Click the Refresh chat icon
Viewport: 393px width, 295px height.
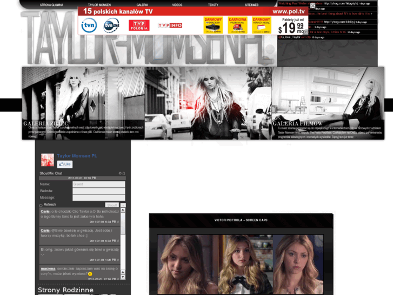[x=41, y=205]
